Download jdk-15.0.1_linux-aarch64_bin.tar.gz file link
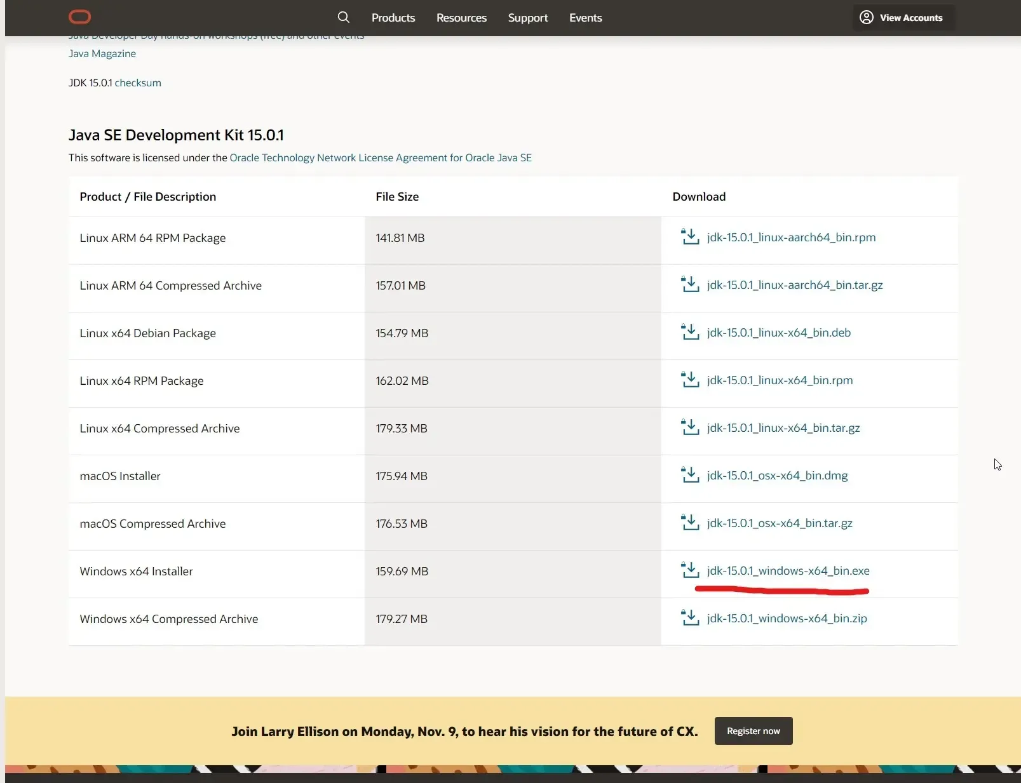Screen dimensions: 1021x783 tap(794, 285)
